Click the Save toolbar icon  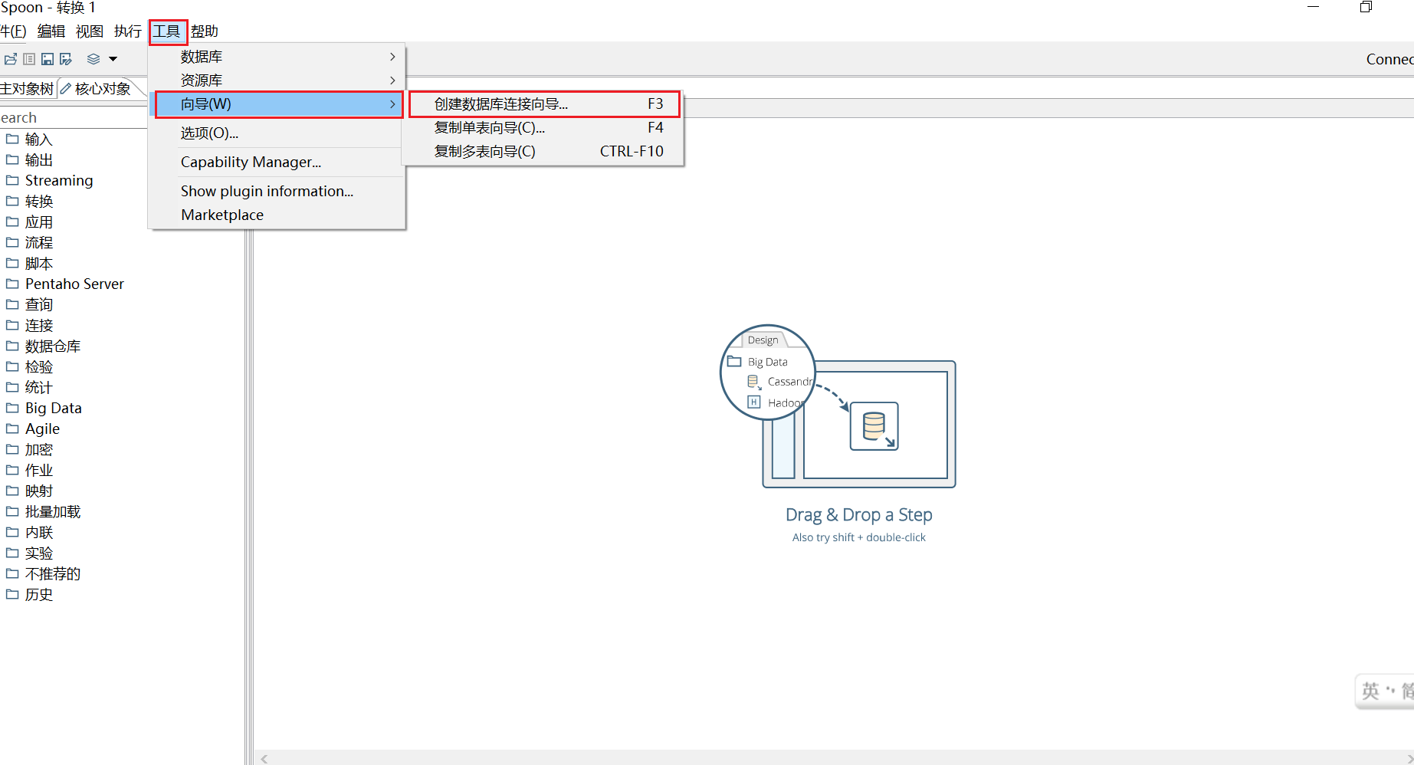pyautogui.click(x=48, y=59)
